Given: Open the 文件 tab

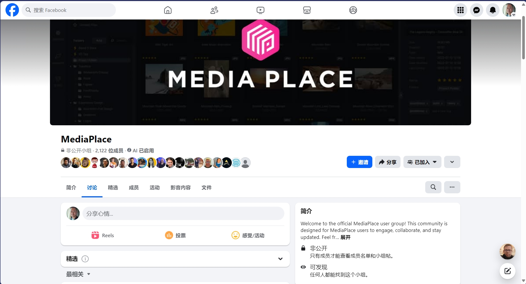Looking at the screenshot, I should click(x=207, y=187).
